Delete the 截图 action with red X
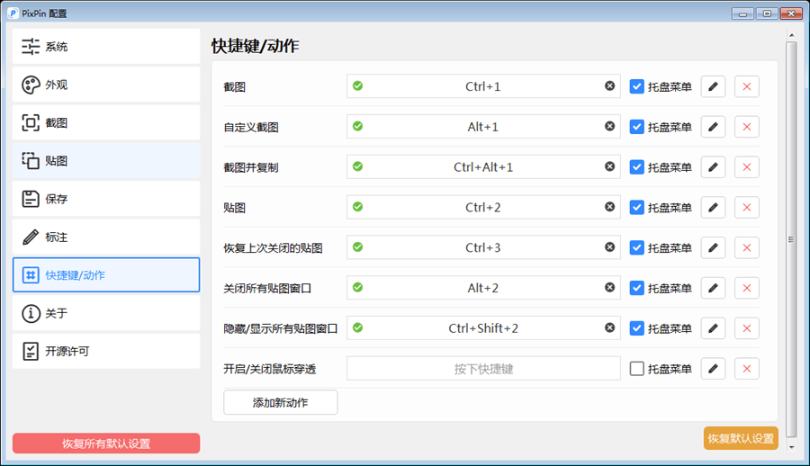The height and width of the screenshot is (466, 810). click(746, 86)
